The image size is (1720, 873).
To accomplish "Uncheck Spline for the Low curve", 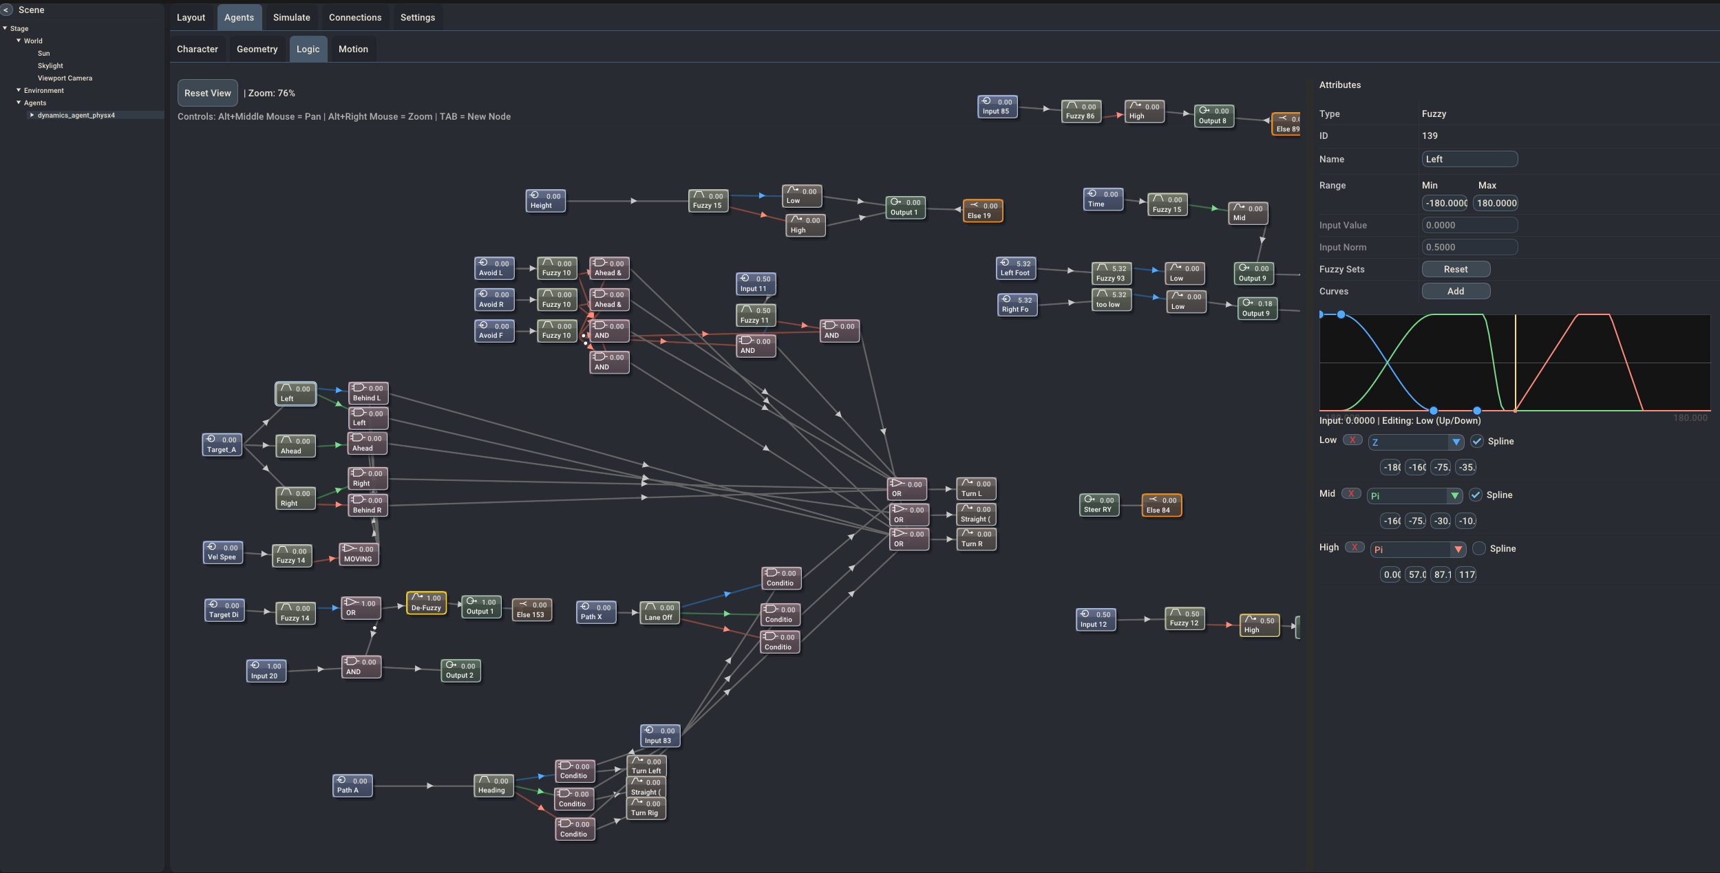I will (1476, 442).
